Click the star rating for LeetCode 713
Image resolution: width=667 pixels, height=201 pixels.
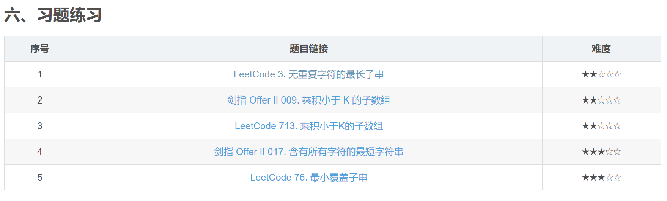[601, 126]
